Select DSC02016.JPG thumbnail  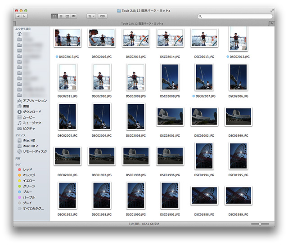pos(102,38)
